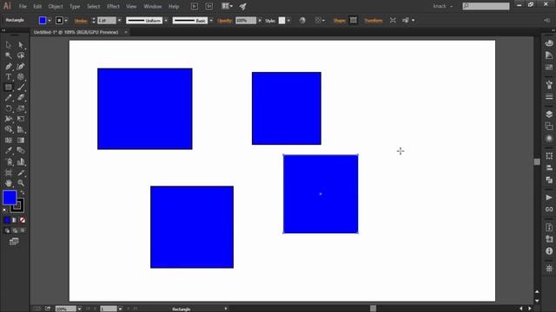Select the Shape Builder tool
The image size is (556, 312).
pyautogui.click(x=8, y=129)
